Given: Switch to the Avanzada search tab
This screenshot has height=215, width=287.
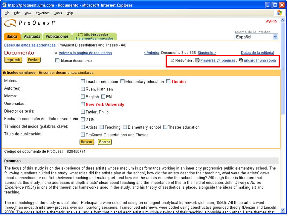Looking at the screenshot, I should [x=32, y=36].
